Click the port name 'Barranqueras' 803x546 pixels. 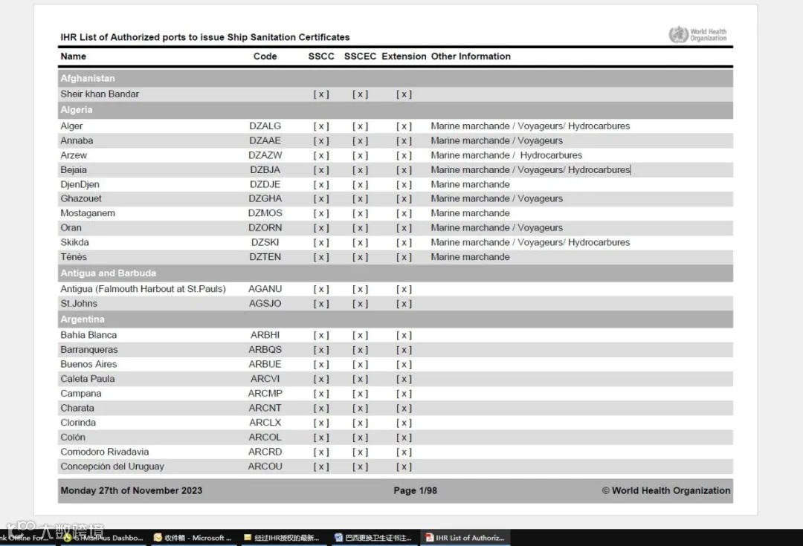89,350
